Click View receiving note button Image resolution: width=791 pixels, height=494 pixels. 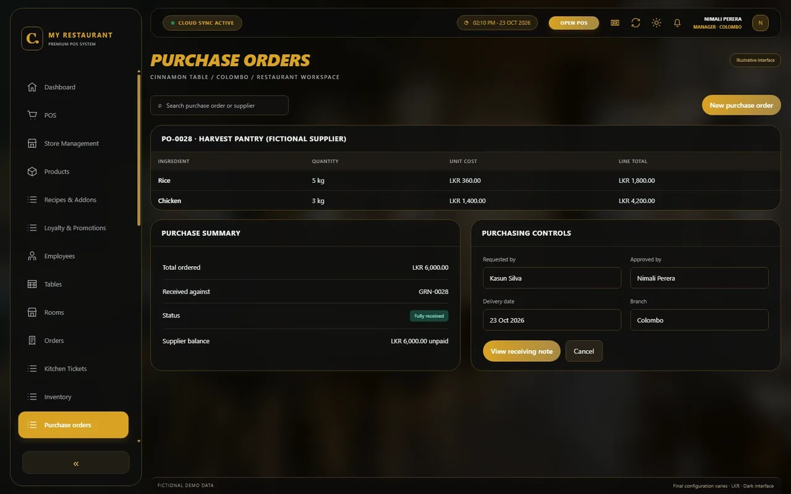(522, 351)
